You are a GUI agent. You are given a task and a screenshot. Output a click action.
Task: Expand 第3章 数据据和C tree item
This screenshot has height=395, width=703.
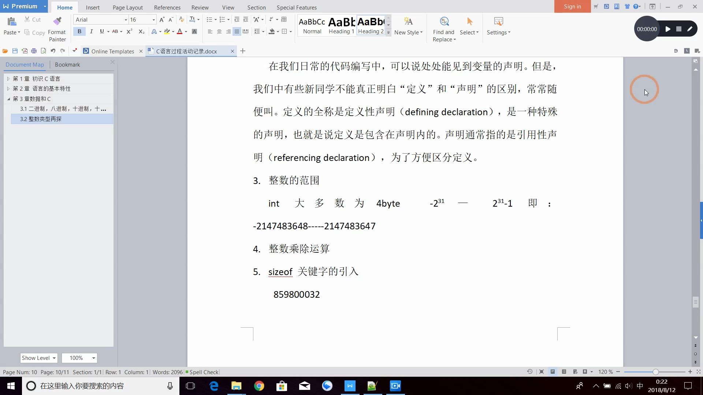(x=8, y=98)
